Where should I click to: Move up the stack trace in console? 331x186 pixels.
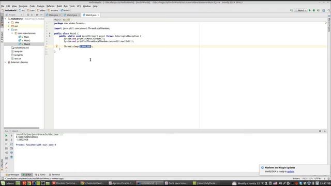(11, 135)
